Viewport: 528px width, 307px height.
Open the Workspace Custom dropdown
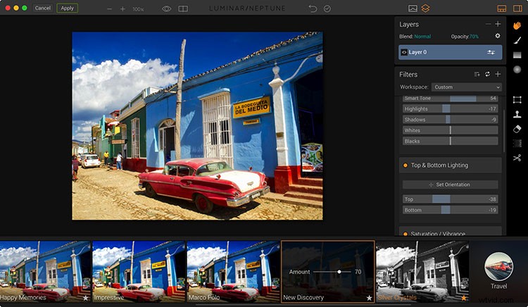(466, 87)
